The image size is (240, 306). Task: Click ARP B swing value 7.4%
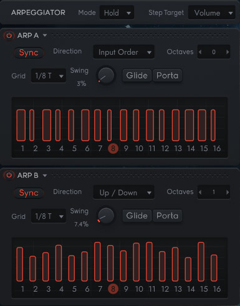(x=82, y=224)
